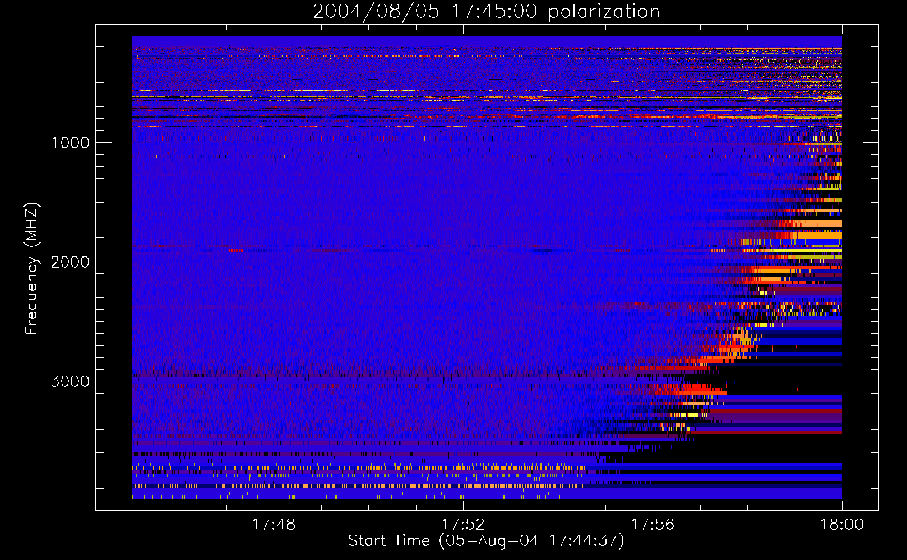Click the "2000" frequency tick label
The width and height of the screenshot is (907, 560).
[70, 262]
